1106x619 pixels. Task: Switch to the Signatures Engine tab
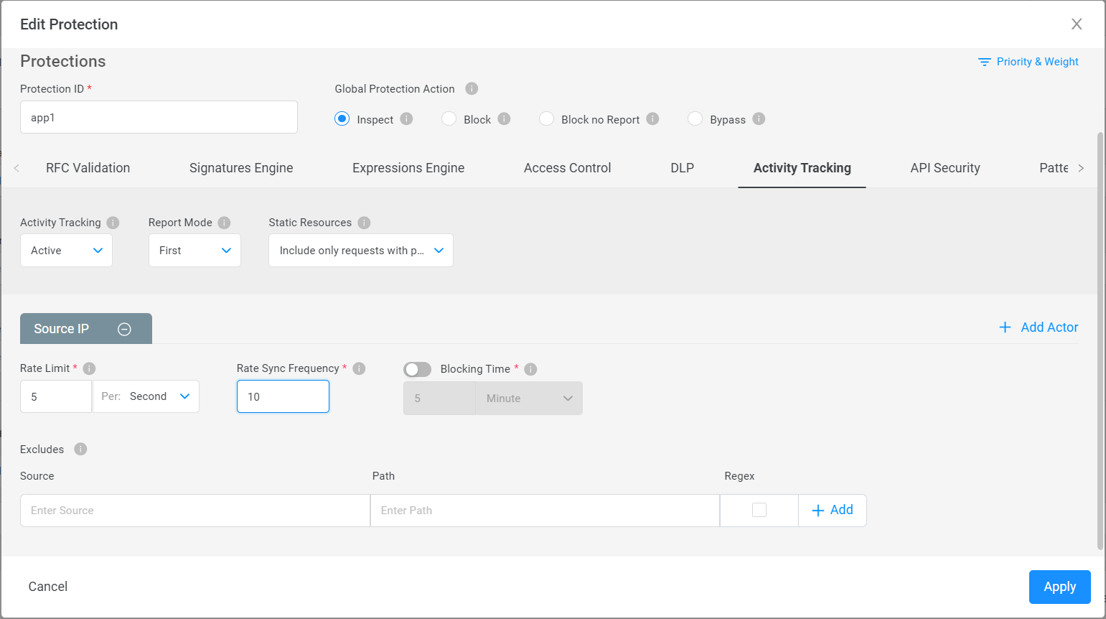[x=241, y=168]
